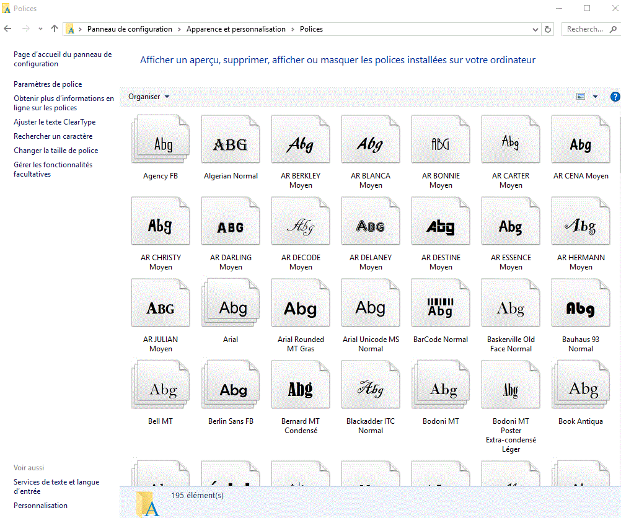
Task: Select the Algerian Normal font icon
Action: click(x=231, y=139)
